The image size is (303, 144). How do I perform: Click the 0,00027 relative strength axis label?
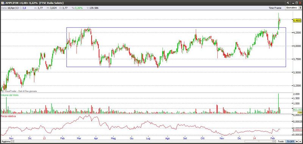click(298, 115)
